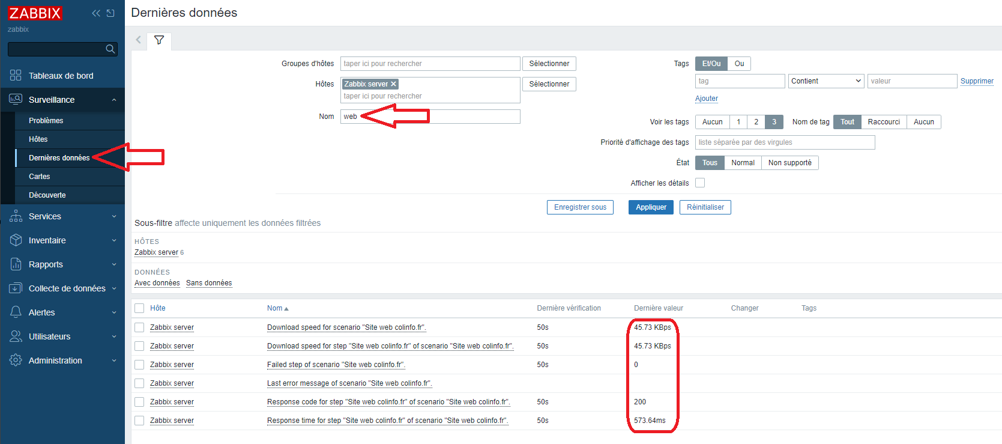Click the Tableaux de bord grid icon
Image resolution: width=1002 pixels, height=444 pixels.
[16, 75]
